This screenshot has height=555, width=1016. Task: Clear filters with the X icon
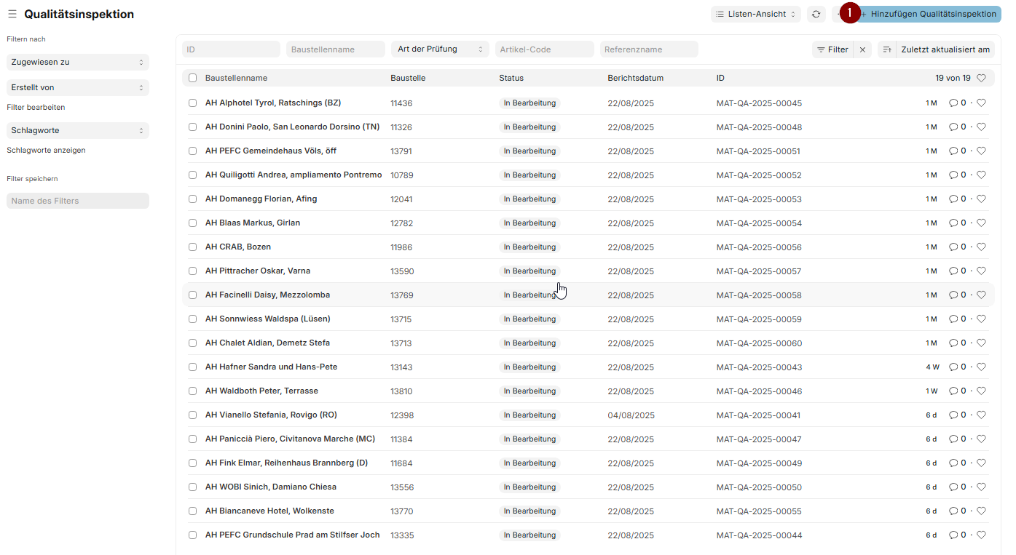coord(862,49)
